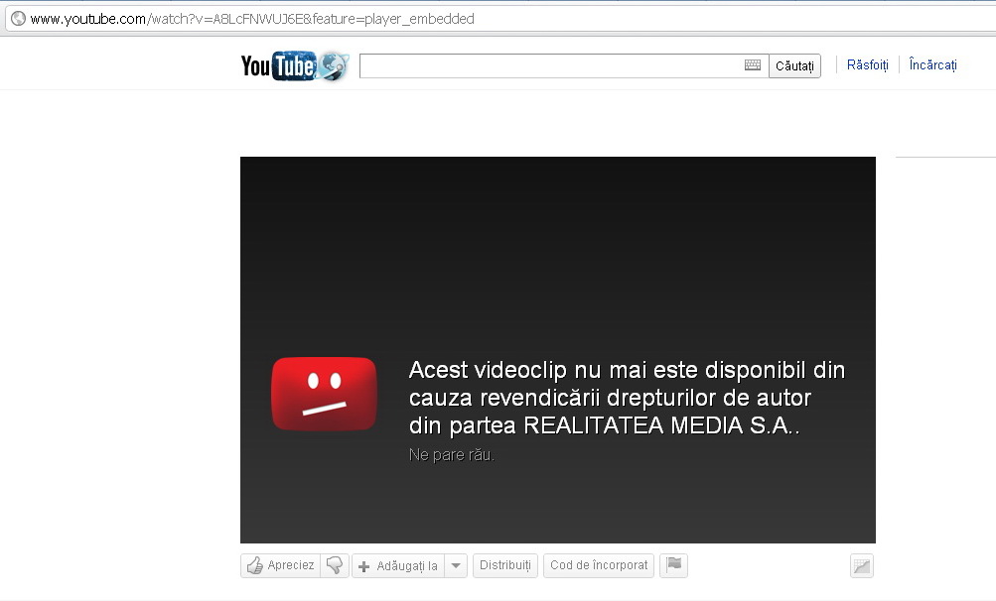Open the on-screen keyboard icon in search box
The width and height of the screenshot is (996, 601).
coord(753,65)
